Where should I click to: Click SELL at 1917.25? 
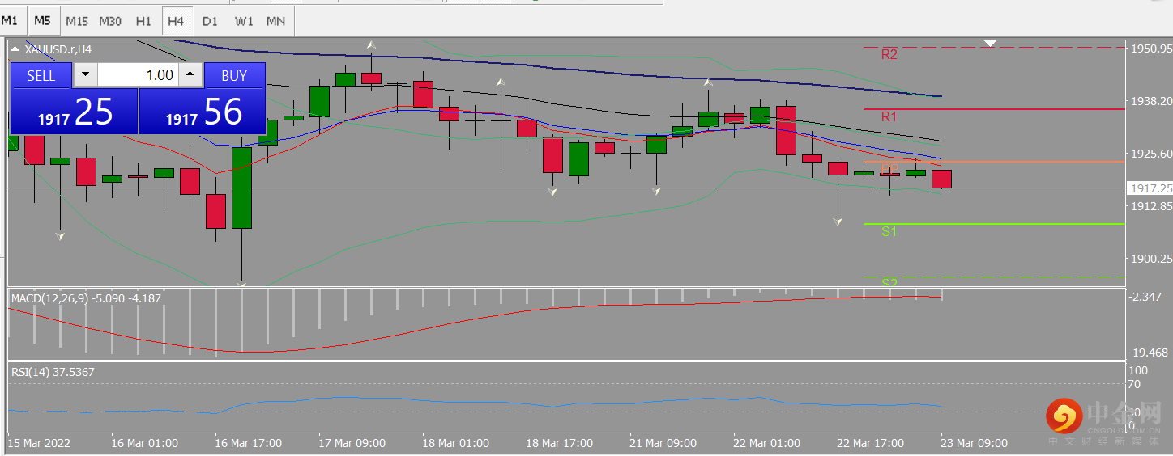click(74, 111)
